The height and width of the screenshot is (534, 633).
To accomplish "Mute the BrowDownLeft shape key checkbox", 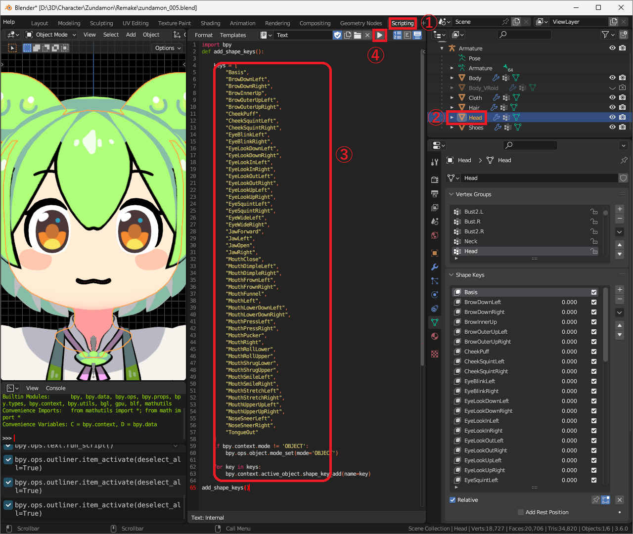I will (594, 302).
